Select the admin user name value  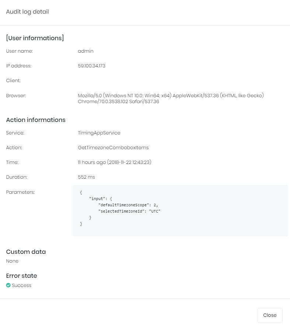coord(85,51)
